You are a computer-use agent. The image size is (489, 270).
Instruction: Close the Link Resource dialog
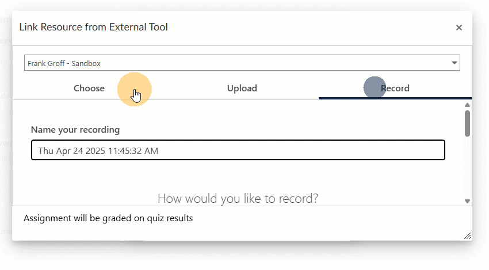(459, 28)
